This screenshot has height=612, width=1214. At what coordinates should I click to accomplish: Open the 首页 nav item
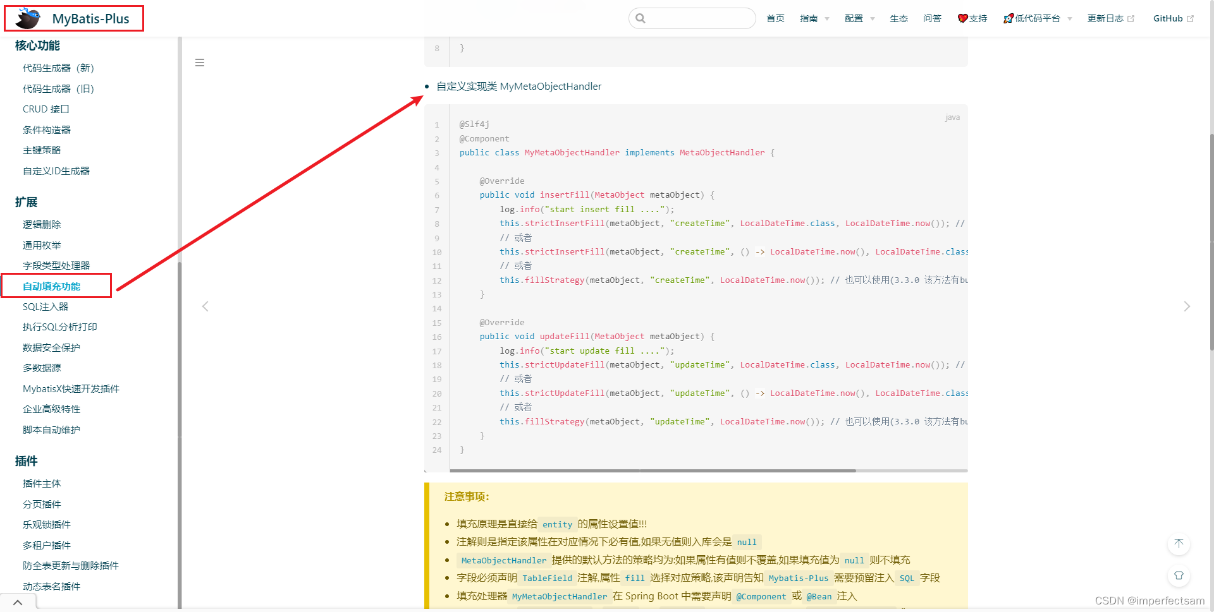click(x=775, y=18)
